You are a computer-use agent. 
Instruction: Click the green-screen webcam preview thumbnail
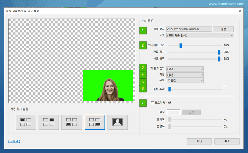click(108, 85)
